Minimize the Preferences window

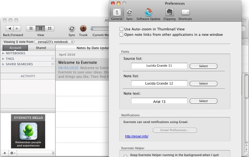(x=119, y=3)
